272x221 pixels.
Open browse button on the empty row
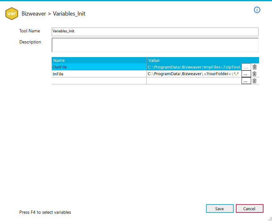click(246, 81)
